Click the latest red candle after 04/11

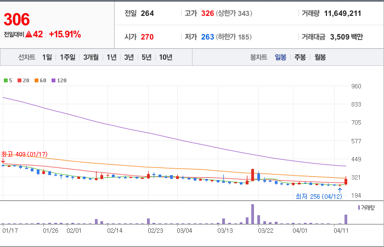(x=346, y=181)
